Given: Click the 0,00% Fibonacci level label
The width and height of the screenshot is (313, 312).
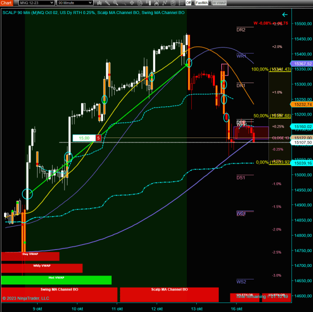Looking at the screenshot, I should [x=273, y=162].
